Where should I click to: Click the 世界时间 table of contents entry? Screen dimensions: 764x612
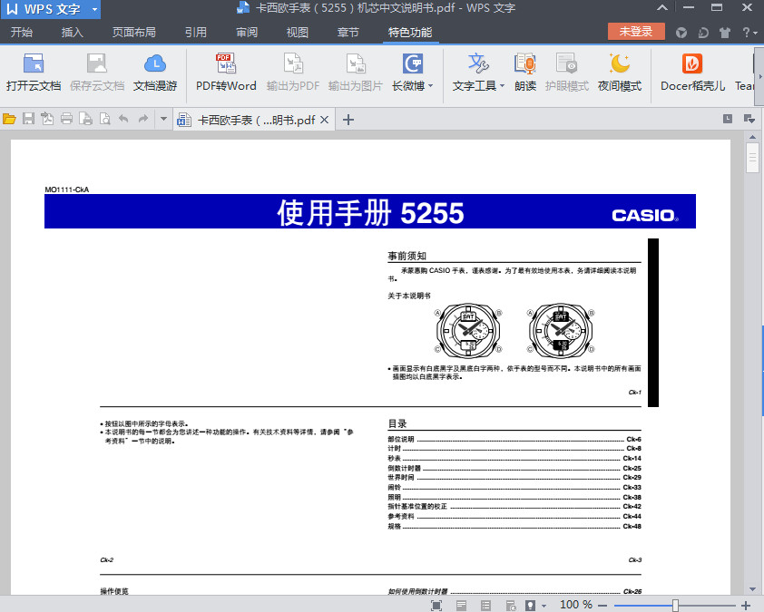pos(514,478)
